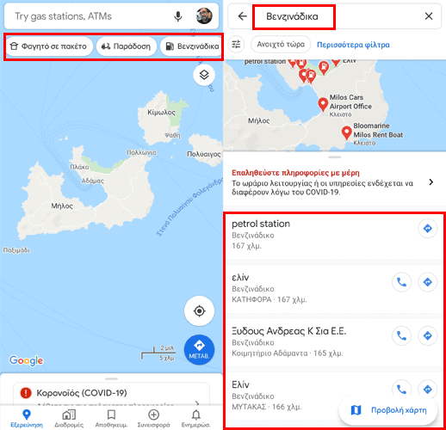Viewport: 446px width, 430px height.
Task: Select the Παράδοση category chip
Action: pos(127,46)
